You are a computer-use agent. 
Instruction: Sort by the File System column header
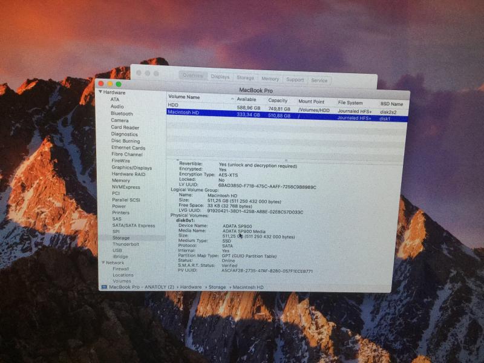pyautogui.click(x=350, y=103)
